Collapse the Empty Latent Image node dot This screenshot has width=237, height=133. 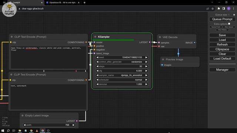click(23, 116)
